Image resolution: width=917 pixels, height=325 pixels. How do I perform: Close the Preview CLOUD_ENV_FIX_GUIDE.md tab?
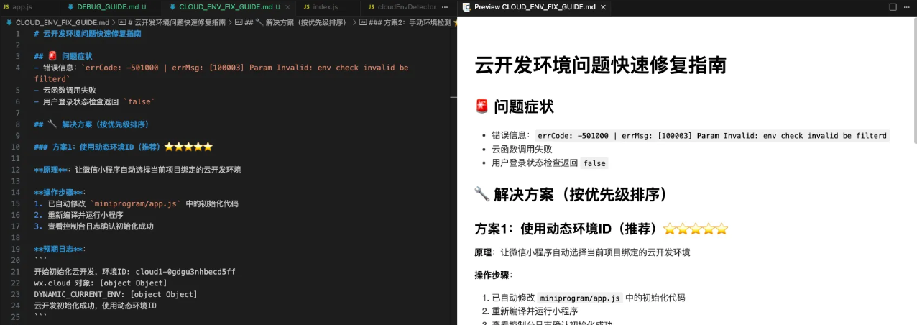pos(602,6)
